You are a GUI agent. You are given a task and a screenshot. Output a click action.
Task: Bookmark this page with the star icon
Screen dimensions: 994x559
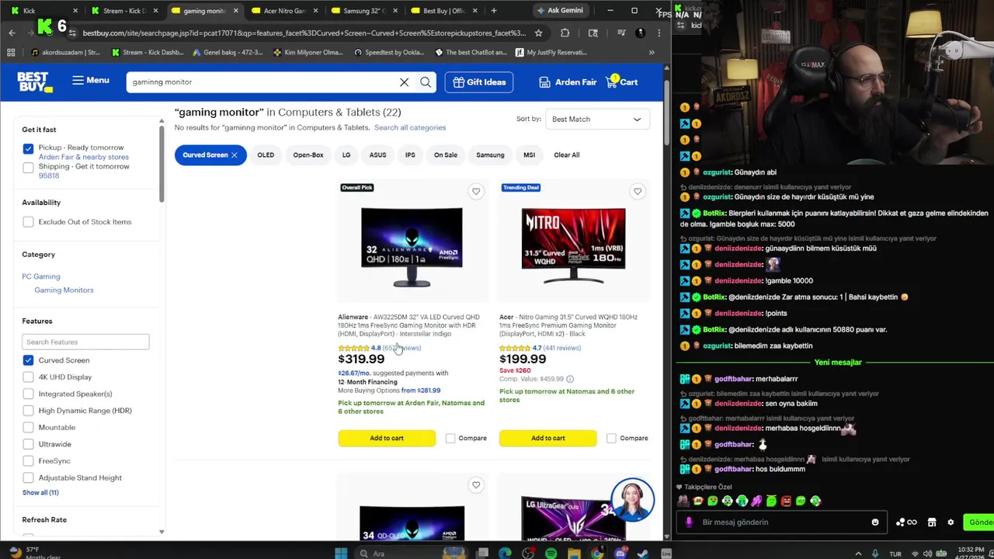538,33
